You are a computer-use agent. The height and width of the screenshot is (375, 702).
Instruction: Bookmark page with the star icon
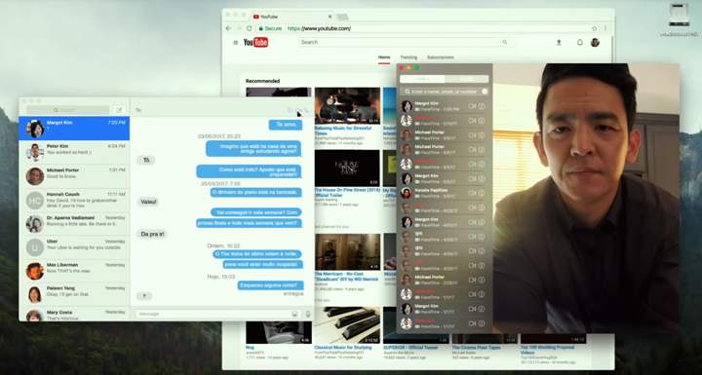[594, 28]
